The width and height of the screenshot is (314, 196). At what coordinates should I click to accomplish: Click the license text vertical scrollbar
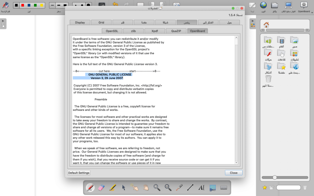pos(236,101)
